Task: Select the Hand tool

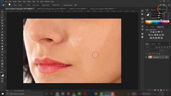Action: pos(2,64)
